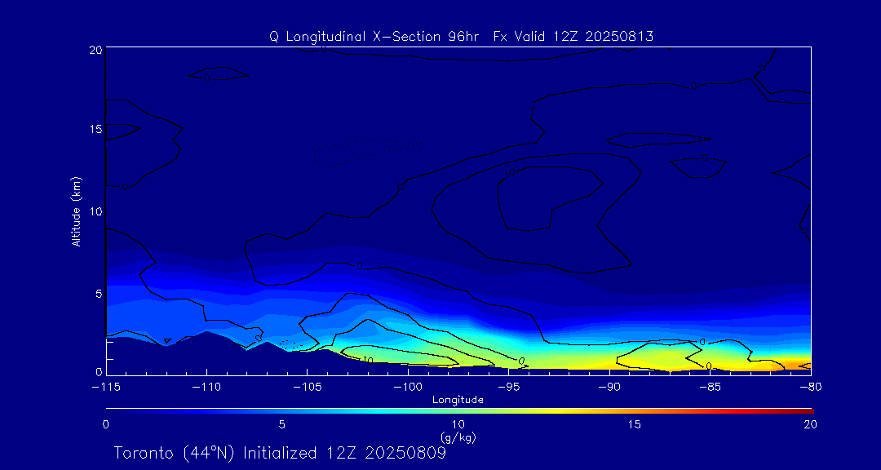
Task: Pick the colorbar tick label 5
Action: pyautogui.click(x=282, y=425)
